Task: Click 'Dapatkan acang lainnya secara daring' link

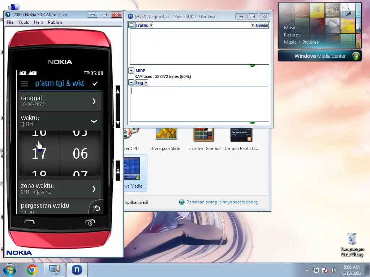Action: coord(222,202)
